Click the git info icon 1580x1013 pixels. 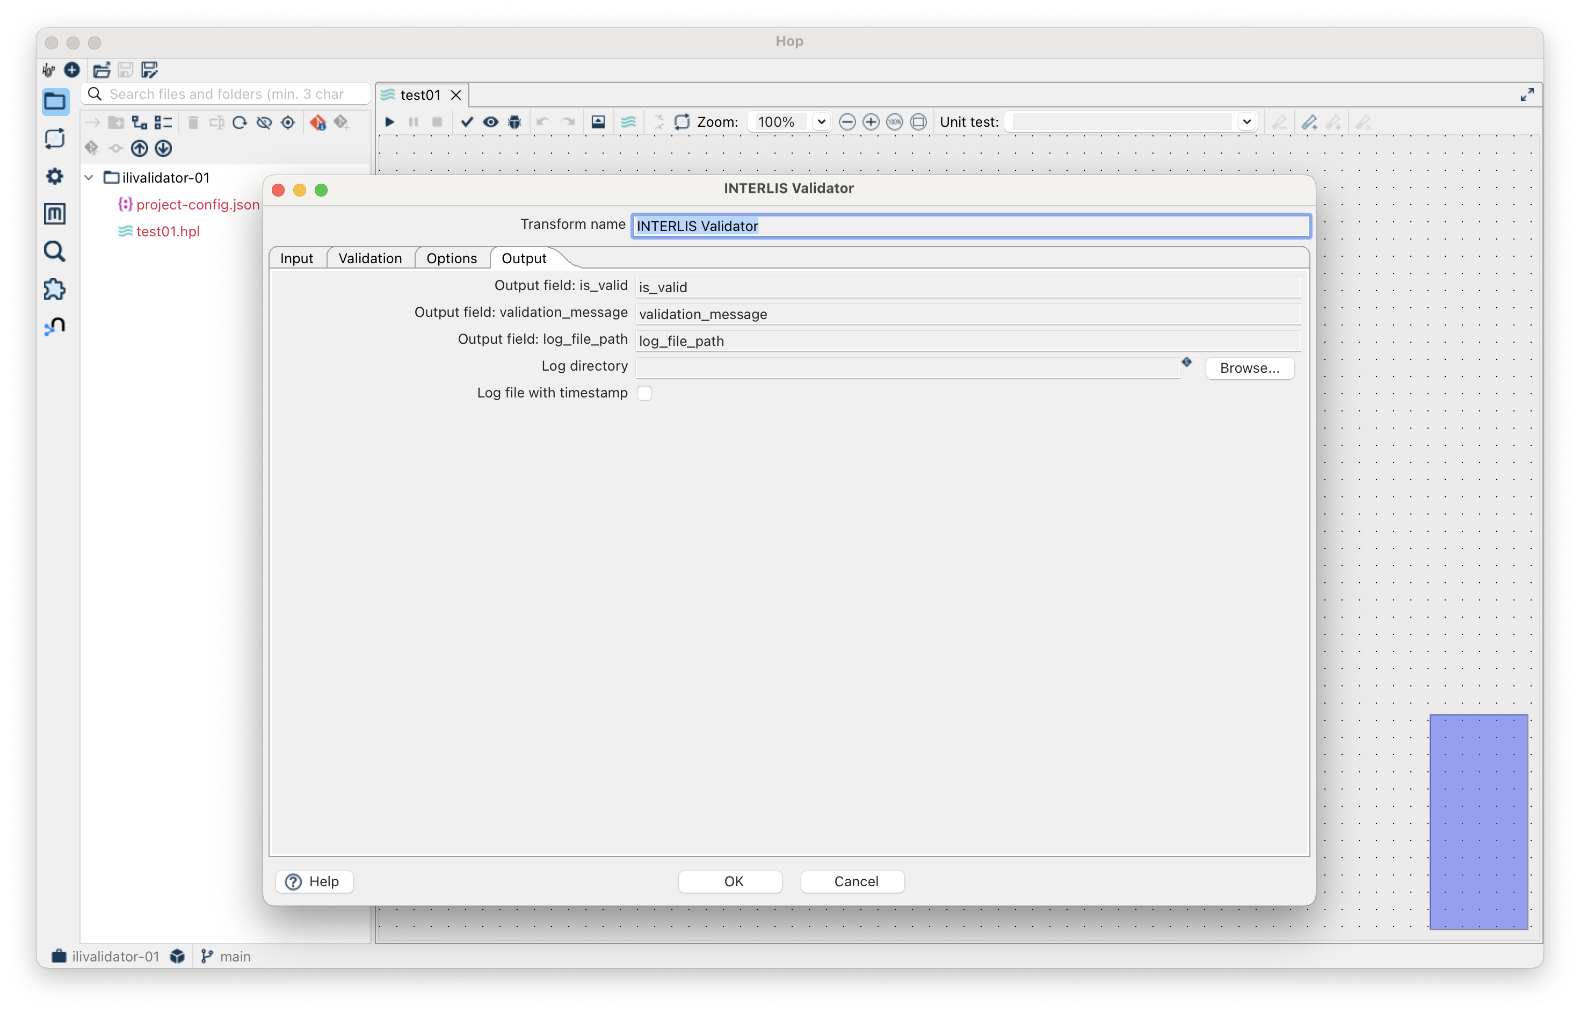tap(317, 122)
